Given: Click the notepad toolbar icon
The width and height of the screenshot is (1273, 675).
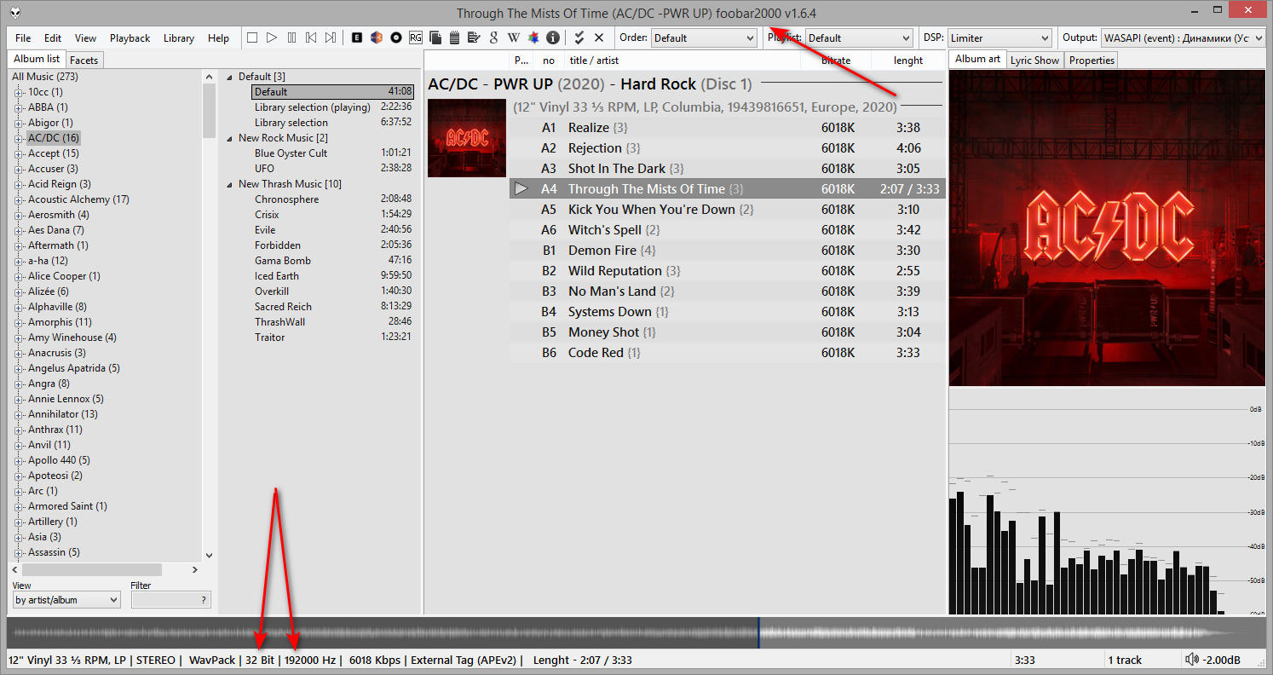Looking at the screenshot, I should pyautogui.click(x=454, y=37).
